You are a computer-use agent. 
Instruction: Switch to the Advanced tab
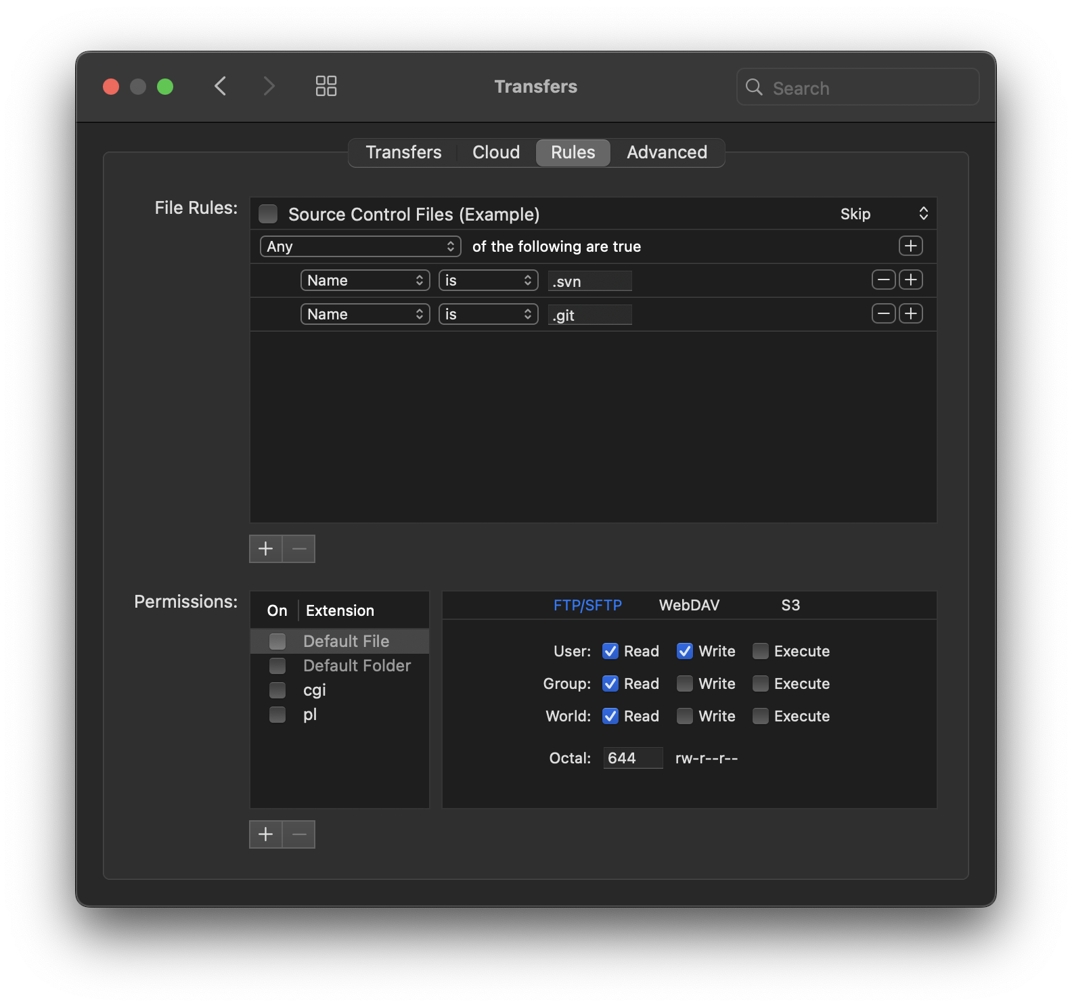[x=667, y=152]
